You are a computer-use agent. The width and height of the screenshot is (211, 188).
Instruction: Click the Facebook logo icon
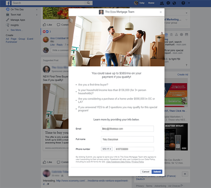tap(8, 3)
